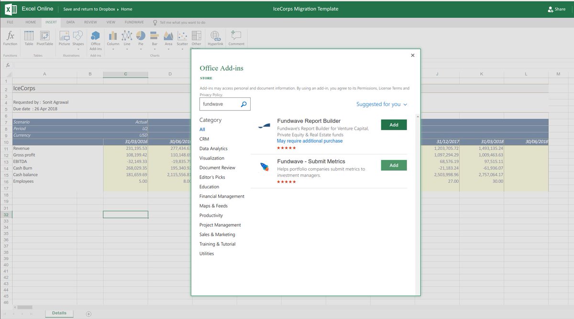Insert a Bar chart
This screenshot has width=574, height=319.
click(155, 40)
